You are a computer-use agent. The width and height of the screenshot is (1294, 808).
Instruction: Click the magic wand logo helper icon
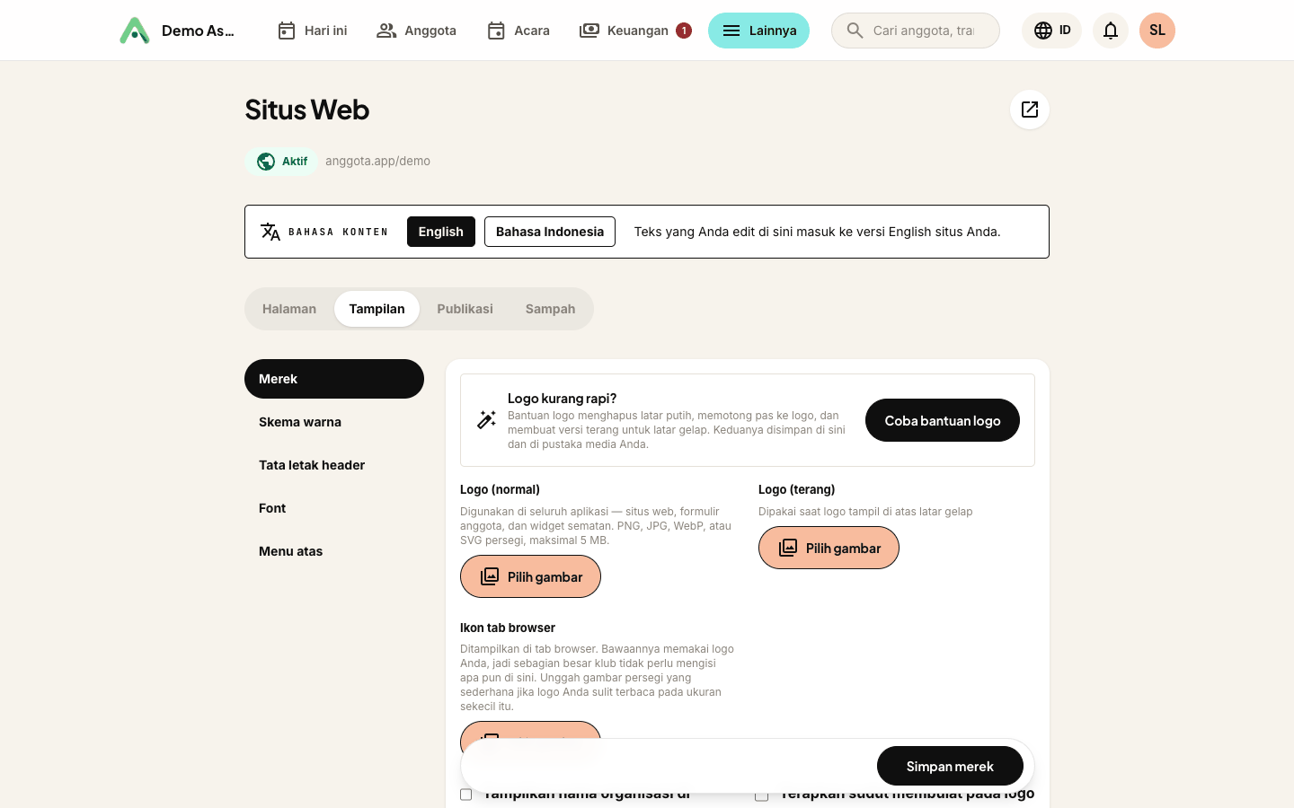[x=486, y=420]
